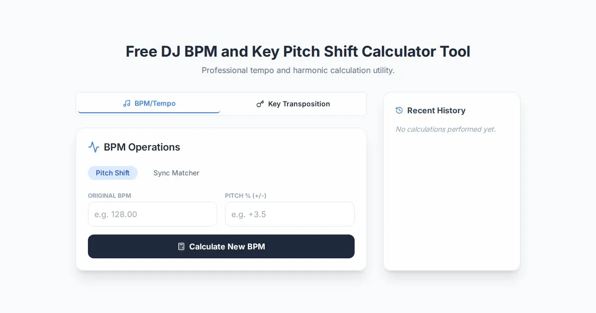Open the BPM/Tempo tab
596x313 pixels.
point(149,104)
